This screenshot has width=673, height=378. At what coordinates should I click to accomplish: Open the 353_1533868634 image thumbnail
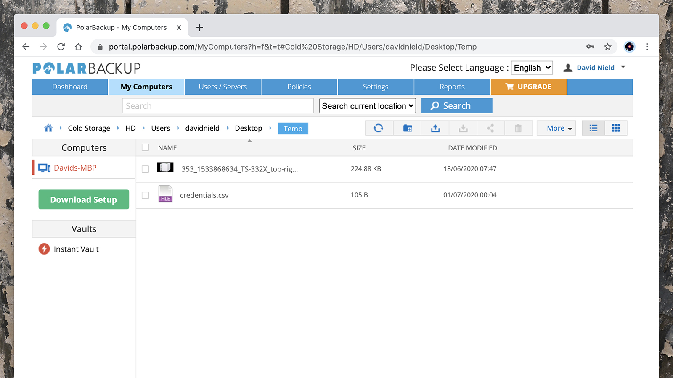(165, 168)
